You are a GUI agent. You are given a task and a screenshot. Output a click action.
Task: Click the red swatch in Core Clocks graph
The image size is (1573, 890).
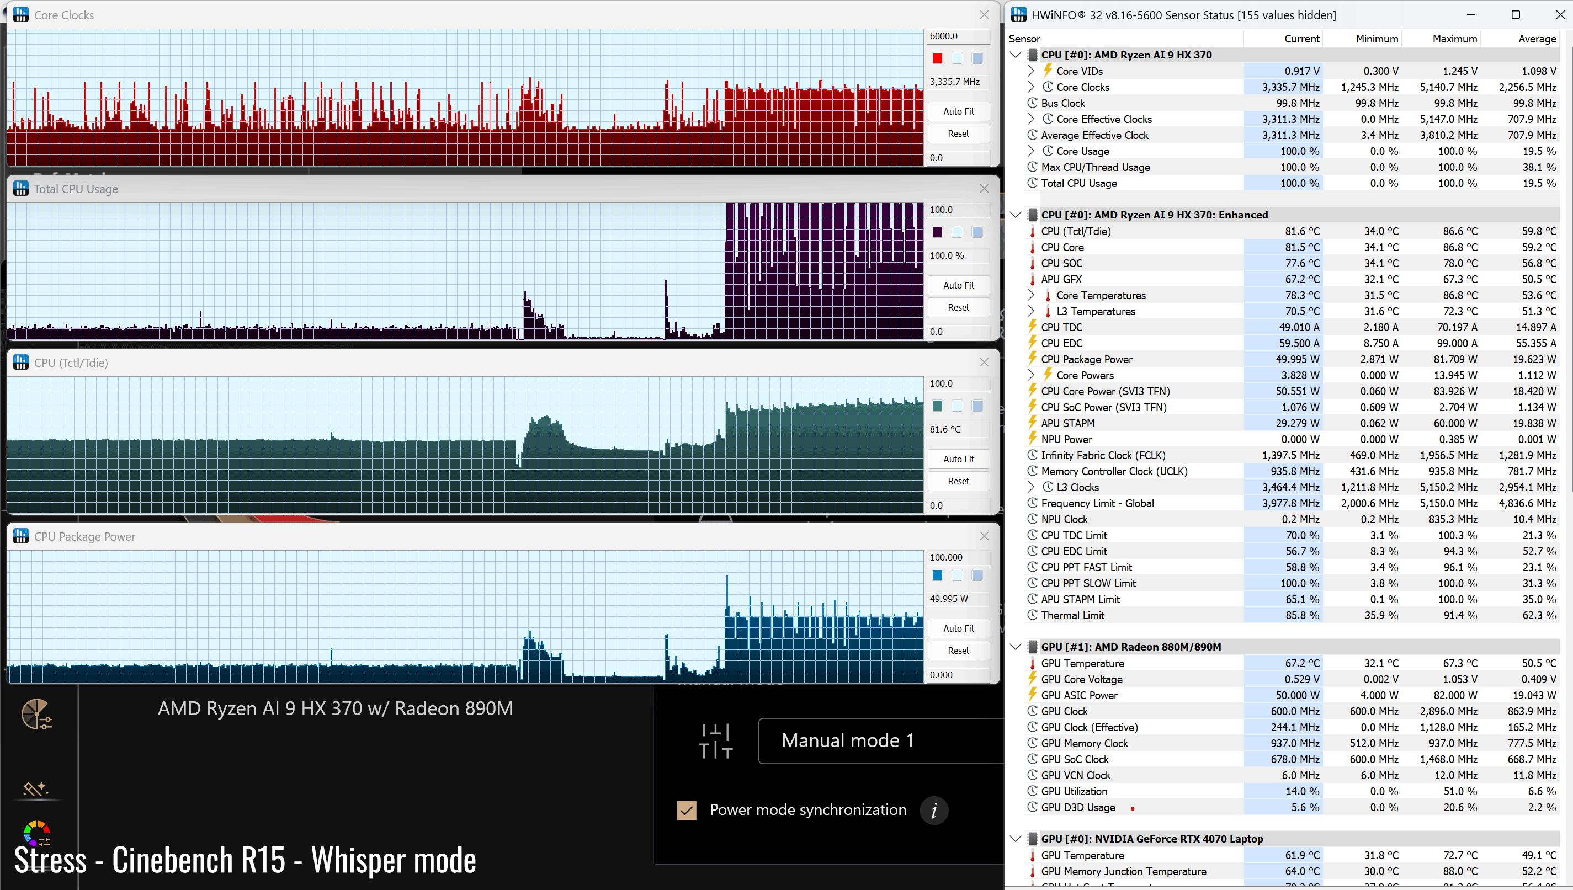(937, 58)
